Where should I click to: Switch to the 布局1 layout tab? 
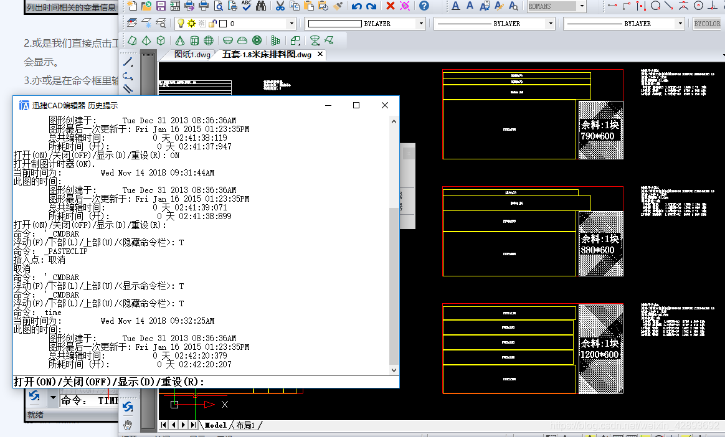tap(245, 425)
